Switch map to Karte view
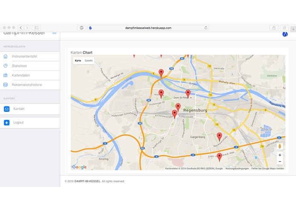 pyautogui.click(x=78, y=61)
